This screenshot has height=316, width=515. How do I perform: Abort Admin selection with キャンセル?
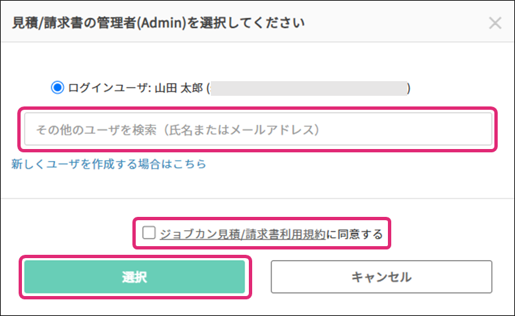[381, 277]
